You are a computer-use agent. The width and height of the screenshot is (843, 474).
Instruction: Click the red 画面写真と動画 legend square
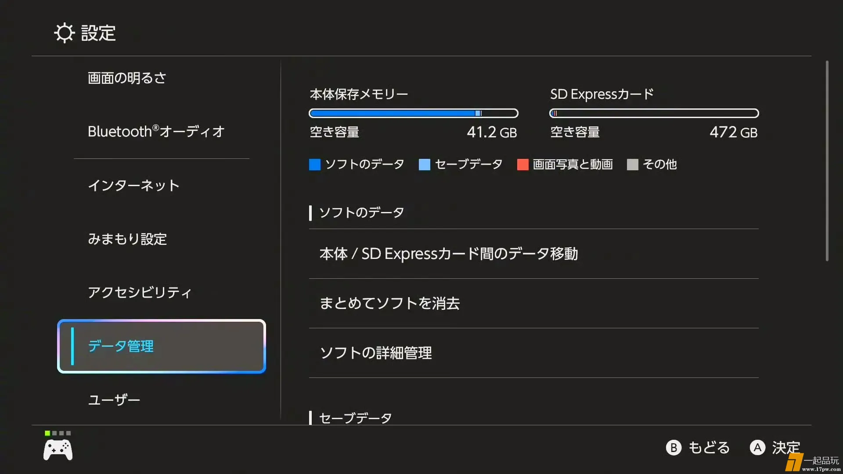click(x=522, y=165)
